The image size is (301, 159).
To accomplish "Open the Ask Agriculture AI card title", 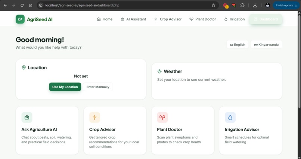I will coord(39,130).
